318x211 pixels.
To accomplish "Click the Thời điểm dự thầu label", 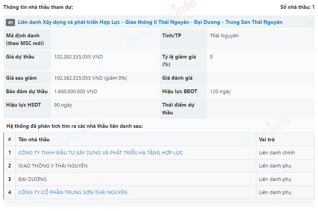I will pyautogui.click(x=178, y=109).
